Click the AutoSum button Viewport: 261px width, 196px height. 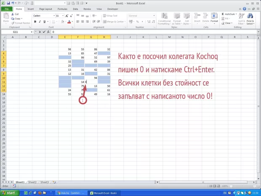[x=228, y=14]
